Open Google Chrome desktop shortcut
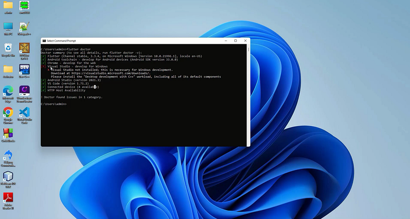This screenshot has height=219, width=410. point(8,115)
